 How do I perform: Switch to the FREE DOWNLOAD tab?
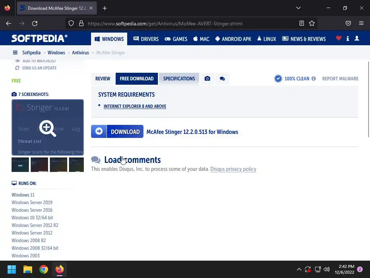(137, 79)
